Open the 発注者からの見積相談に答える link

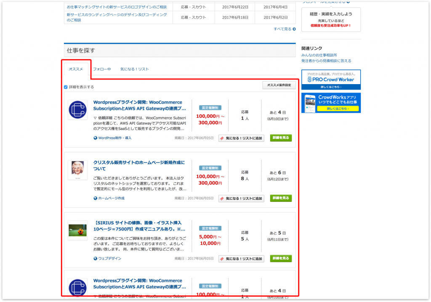[326, 61]
